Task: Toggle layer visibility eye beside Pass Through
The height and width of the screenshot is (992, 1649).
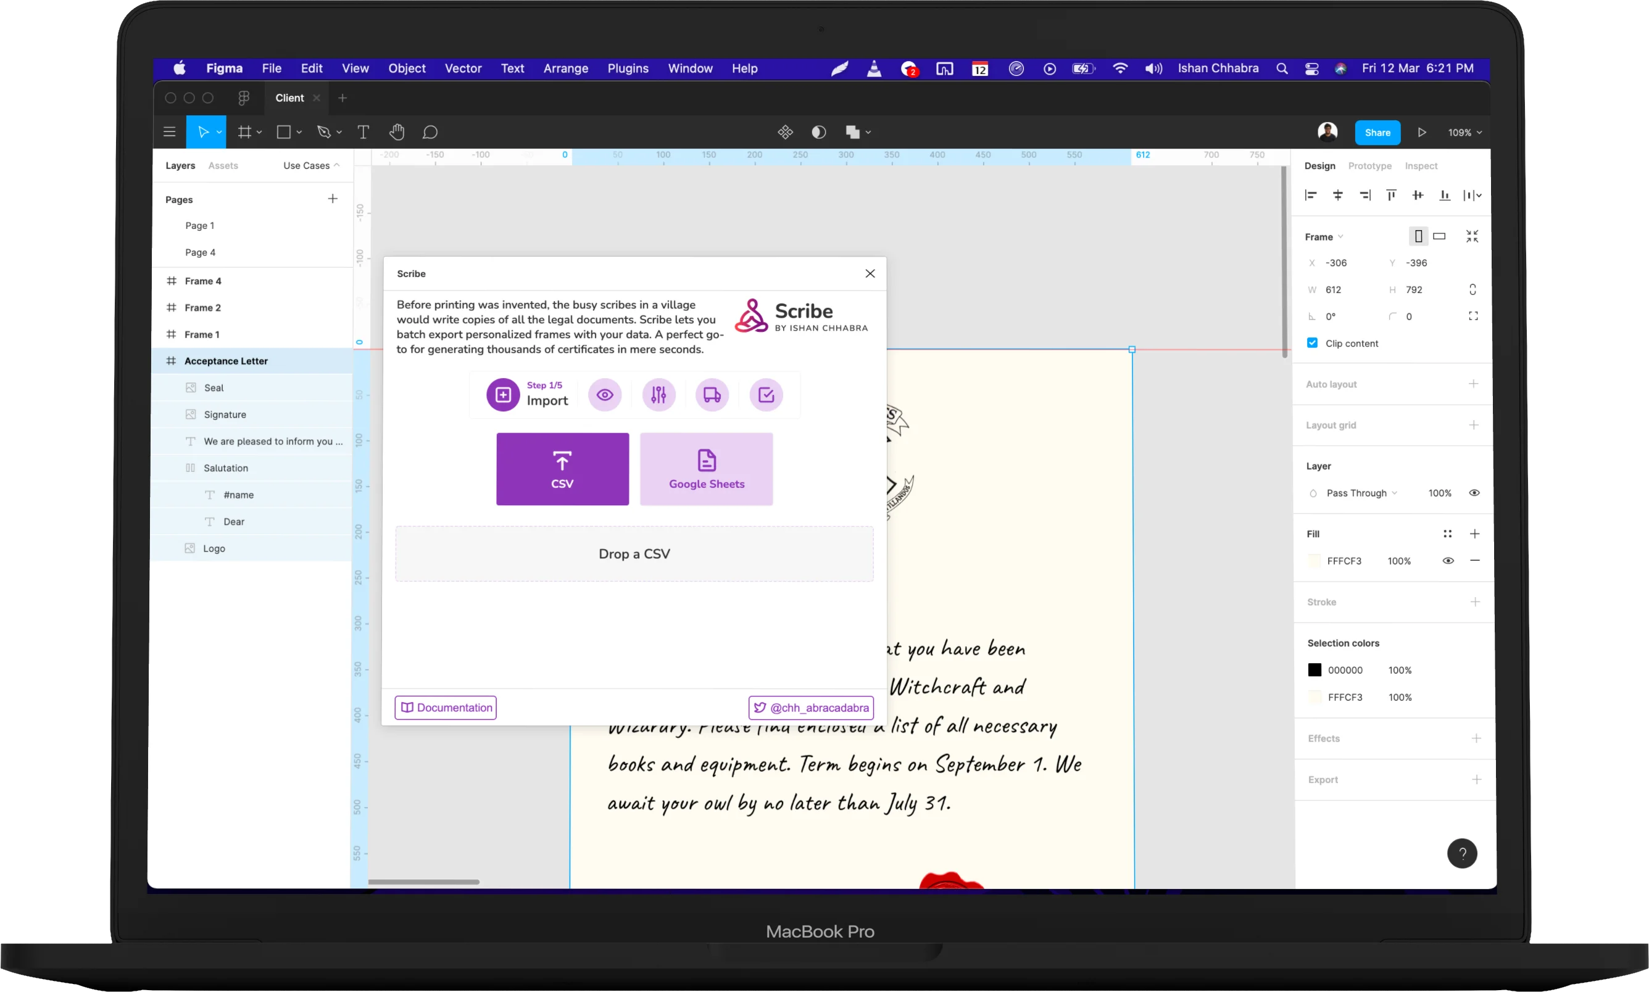Action: [x=1474, y=494]
